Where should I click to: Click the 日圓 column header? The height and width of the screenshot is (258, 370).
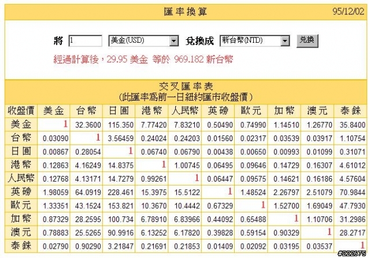119,110
